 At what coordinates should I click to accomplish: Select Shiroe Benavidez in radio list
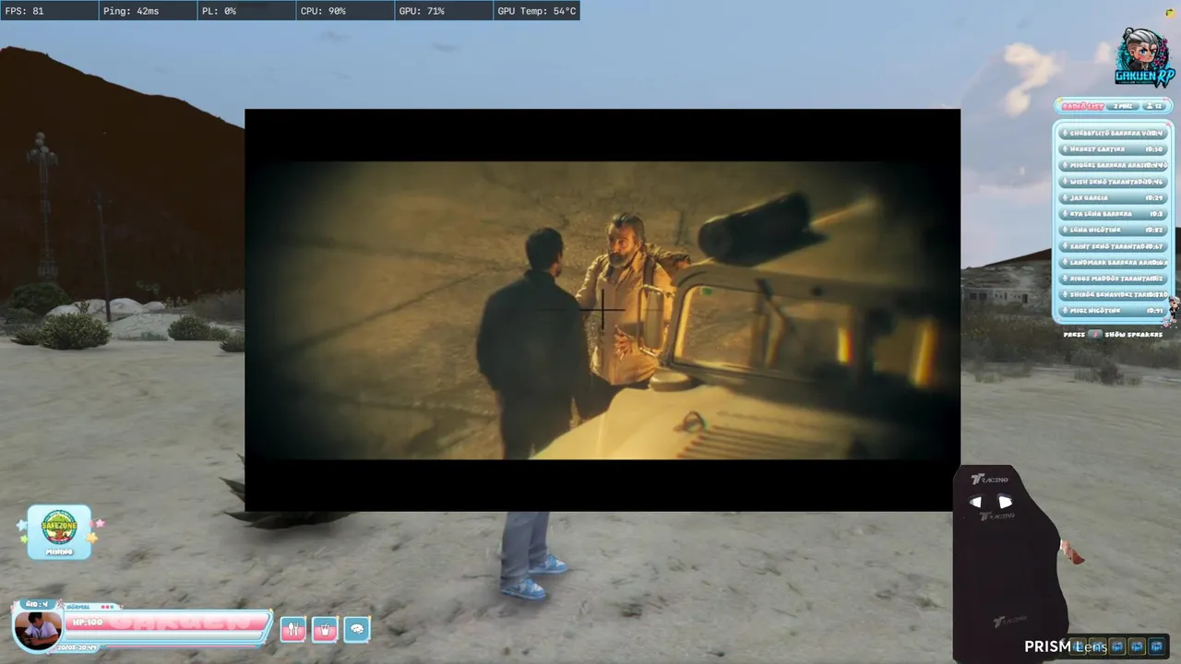1114,294
